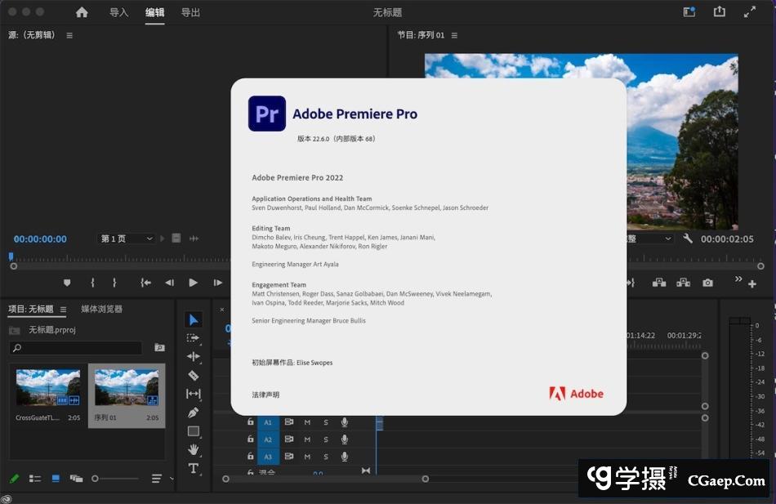Click Export Frame camera icon
776x504 pixels.
click(707, 283)
